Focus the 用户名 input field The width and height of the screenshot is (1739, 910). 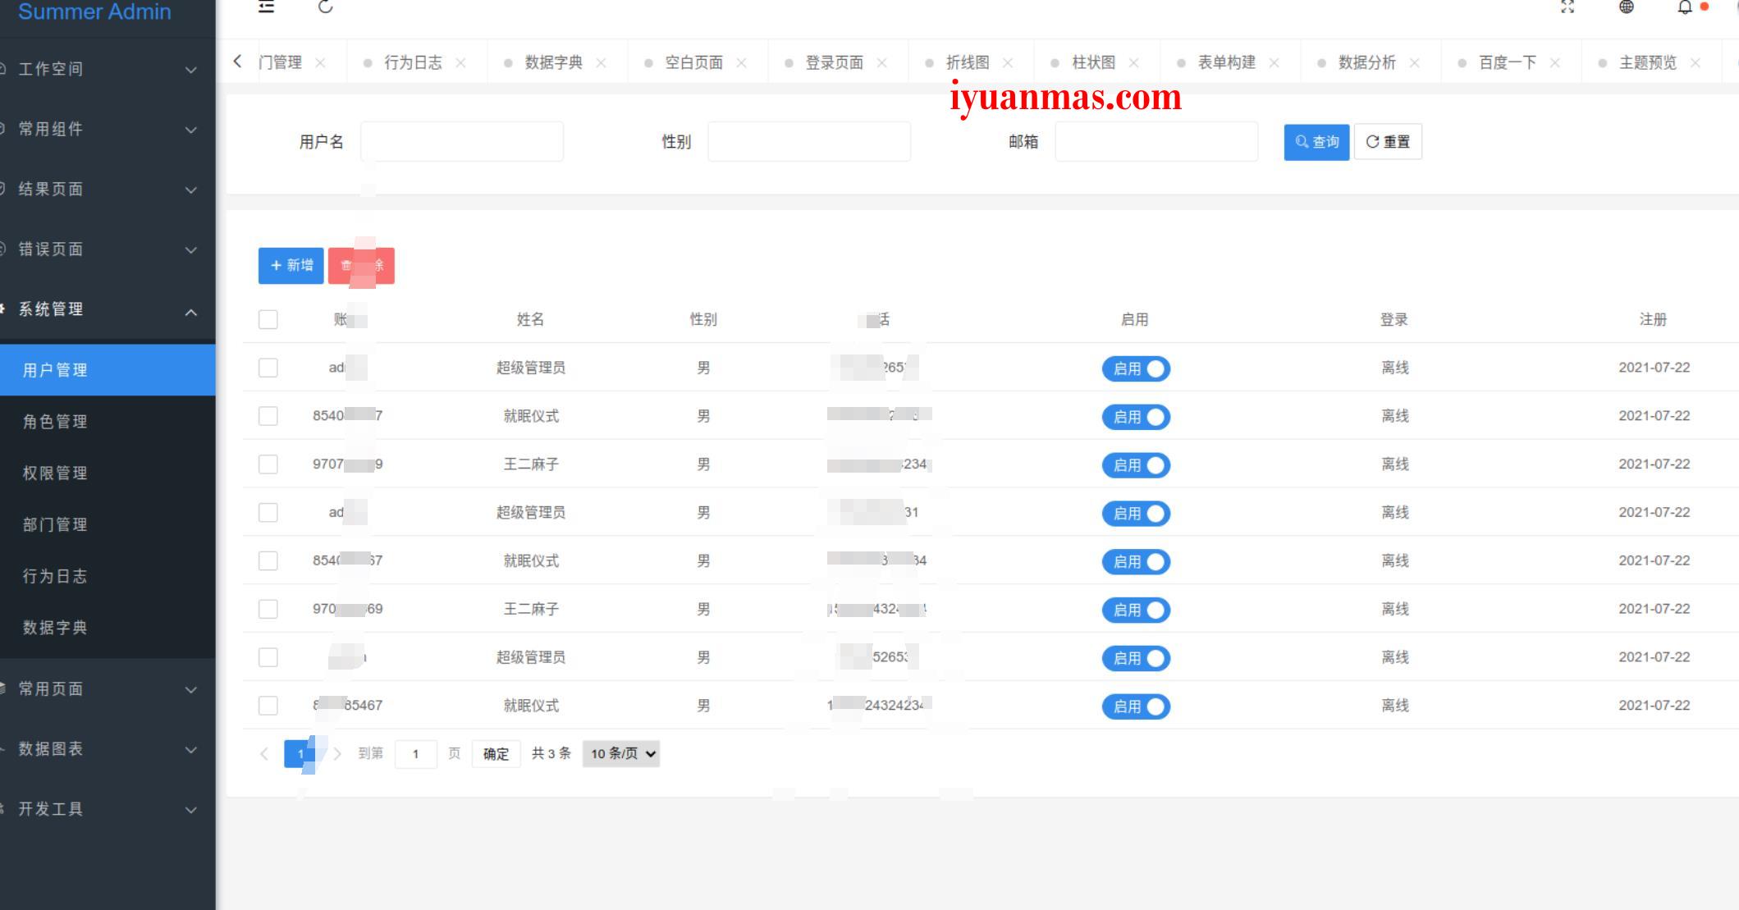coord(462,142)
